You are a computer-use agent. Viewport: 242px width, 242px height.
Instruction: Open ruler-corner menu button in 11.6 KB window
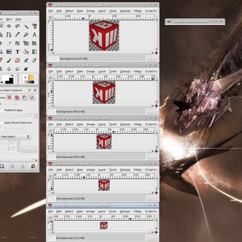point(51,217)
